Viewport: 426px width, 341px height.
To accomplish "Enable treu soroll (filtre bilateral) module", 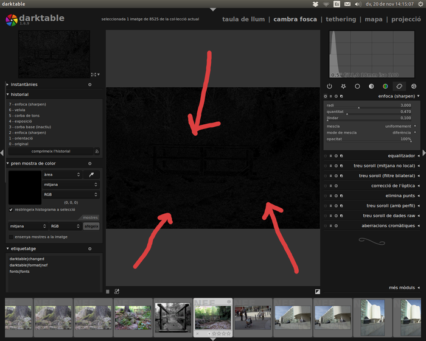I will pos(326,176).
